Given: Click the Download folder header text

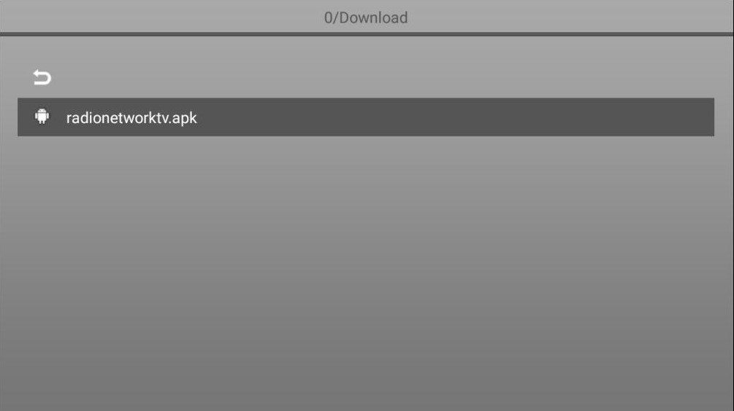Looking at the screenshot, I should 366,17.
